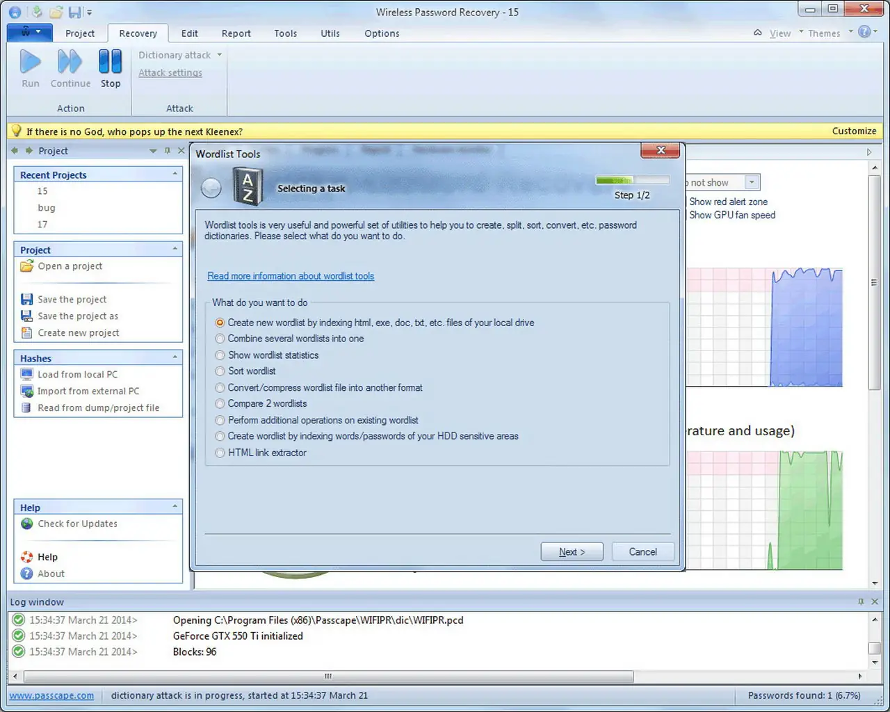Collapse the Recent Projects section
Viewport: 890px width, 712px height.
point(175,174)
